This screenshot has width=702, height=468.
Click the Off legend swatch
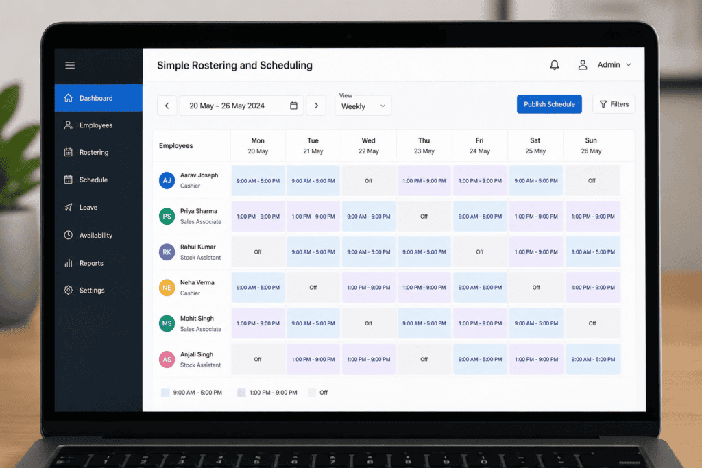click(312, 393)
